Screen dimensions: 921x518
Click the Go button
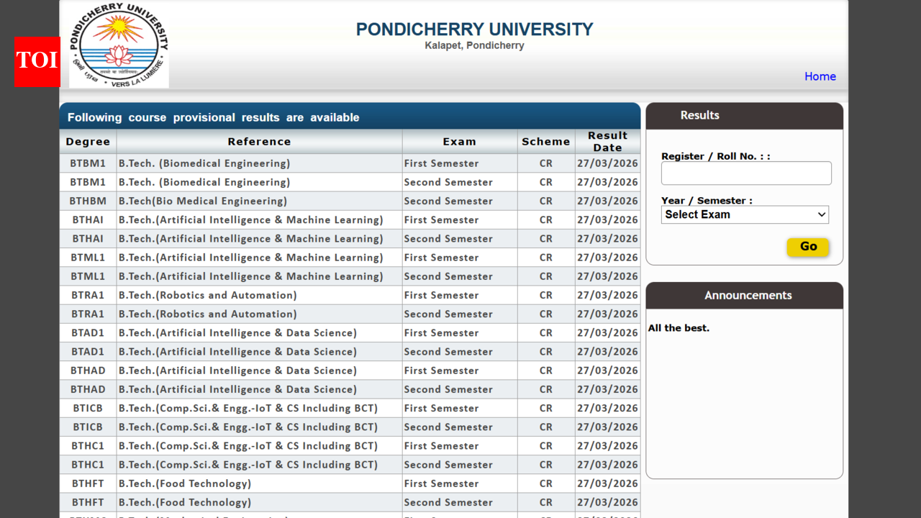pos(807,247)
